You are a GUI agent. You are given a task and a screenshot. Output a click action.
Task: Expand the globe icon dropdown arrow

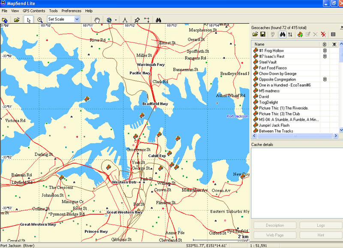[116, 20]
